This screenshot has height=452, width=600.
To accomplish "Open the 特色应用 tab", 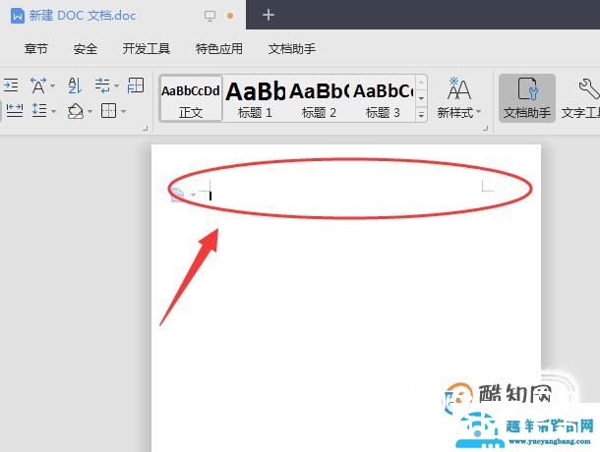I will (x=219, y=49).
